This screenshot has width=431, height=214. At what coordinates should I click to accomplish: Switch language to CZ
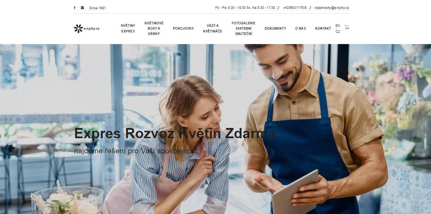coord(338,32)
